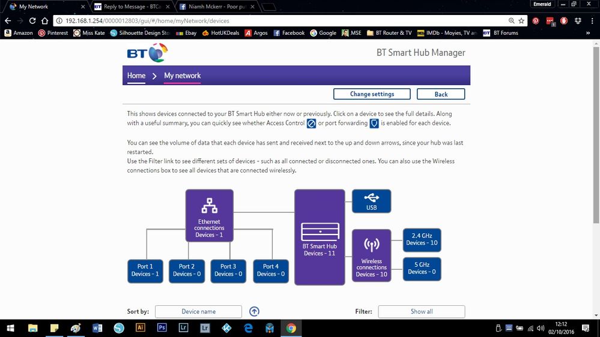This screenshot has width=600, height=337.
Task: Open the Argos bookmark
Action: [256, 33]
